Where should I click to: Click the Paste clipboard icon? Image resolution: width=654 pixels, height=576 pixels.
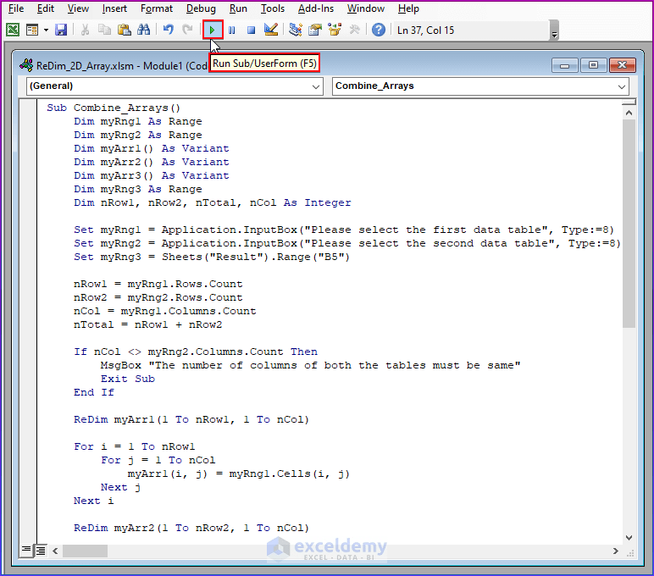tap(125, 30)
